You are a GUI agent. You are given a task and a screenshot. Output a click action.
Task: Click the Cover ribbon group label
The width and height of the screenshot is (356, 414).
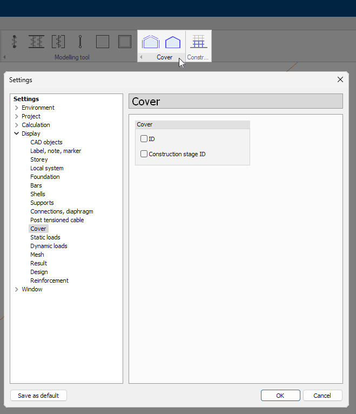(164, 57)
